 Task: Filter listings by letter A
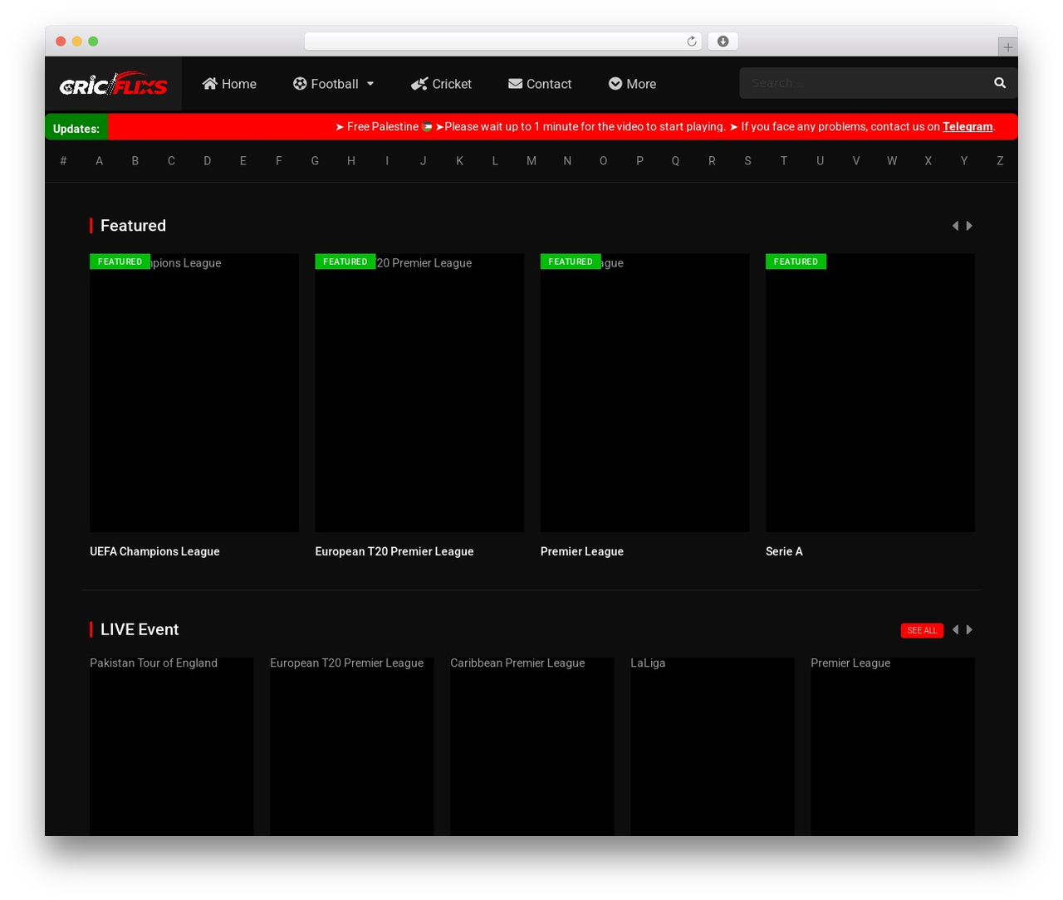[x=99, y=161]
